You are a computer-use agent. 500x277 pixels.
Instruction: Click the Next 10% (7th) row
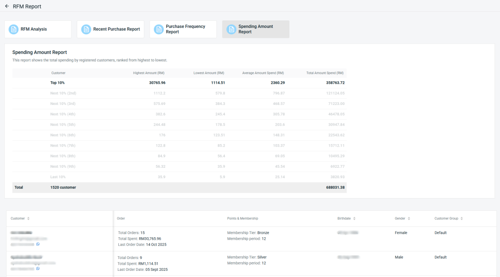[x=179, y=146]
